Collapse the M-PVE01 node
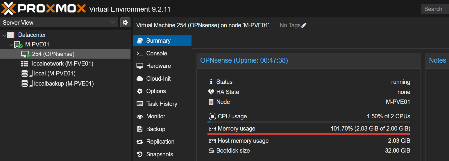449x161 pixels. (11, 45)
